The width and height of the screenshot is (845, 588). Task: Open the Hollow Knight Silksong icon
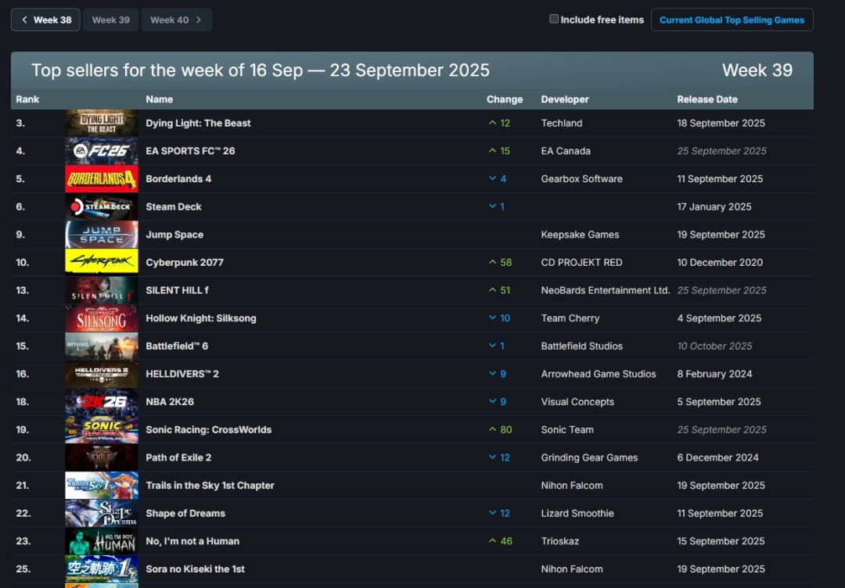(102, 318)
